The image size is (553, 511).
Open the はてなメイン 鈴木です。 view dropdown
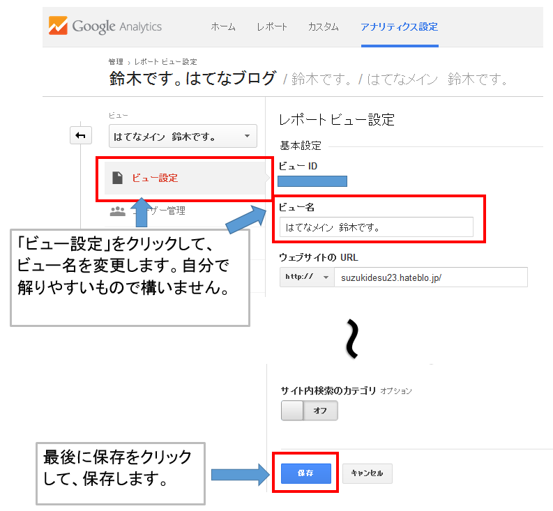coord(183,136)
